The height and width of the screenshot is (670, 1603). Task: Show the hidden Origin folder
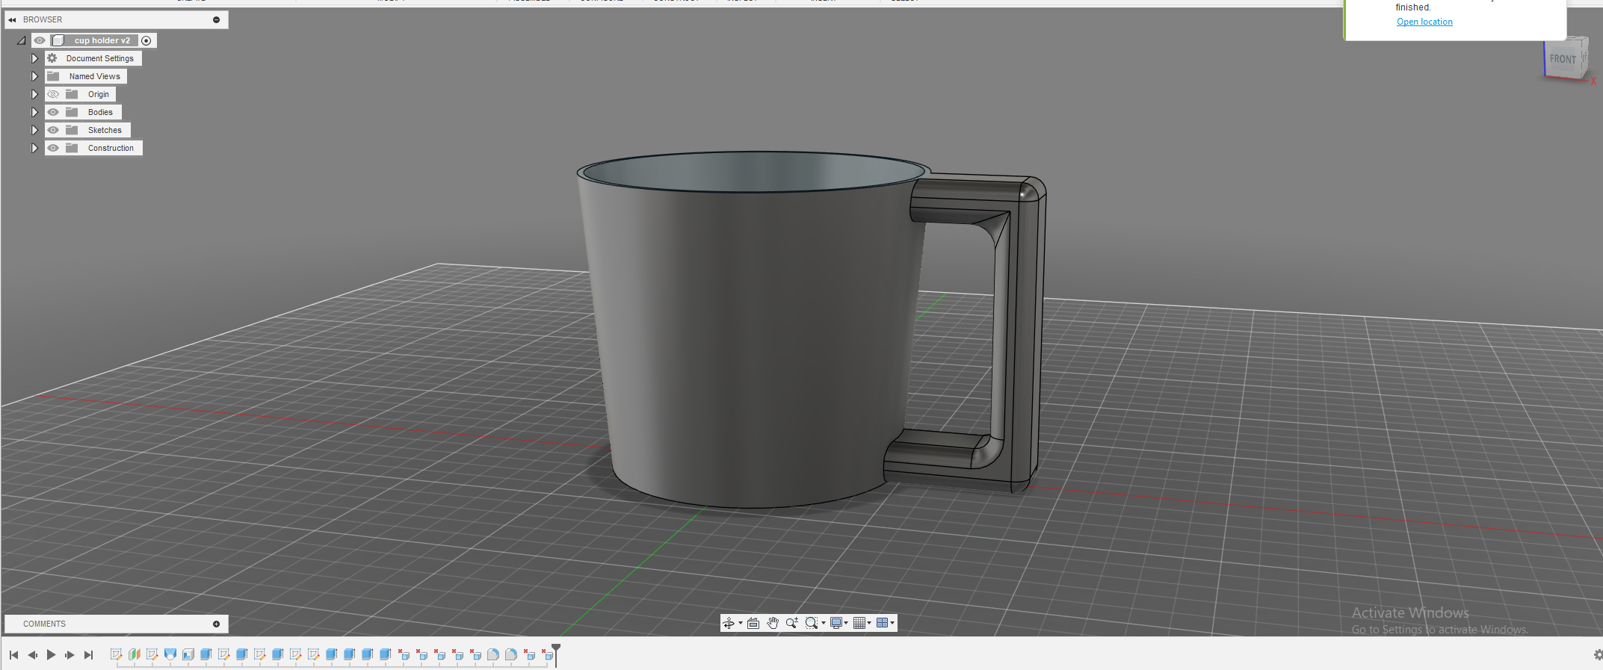pyautogui.click(x=53, y=94)
